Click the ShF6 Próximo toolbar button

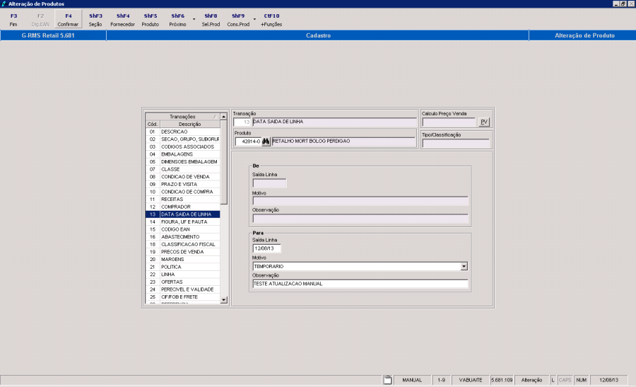pos(177,20)
